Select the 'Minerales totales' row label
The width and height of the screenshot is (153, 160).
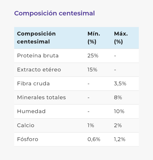click(x=41, y=97)
